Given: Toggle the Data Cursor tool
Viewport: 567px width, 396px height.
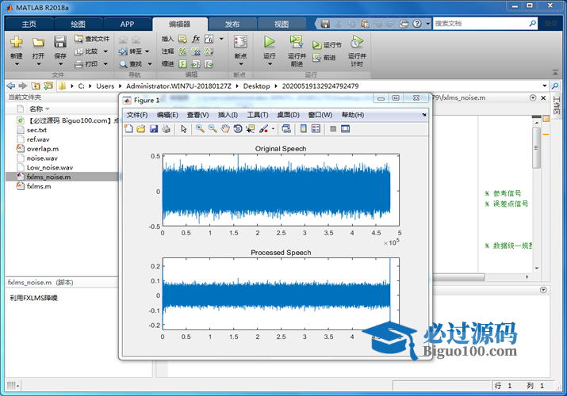Looking at the screenshot, I should (x=251, y=129).
